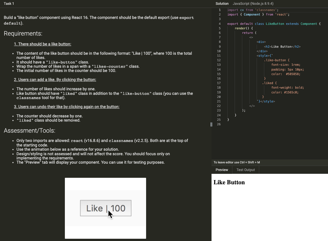This screenshot has width=328, height=241.
Task: Click the '2. Users can add a like' heading
Action: [55, 80]
